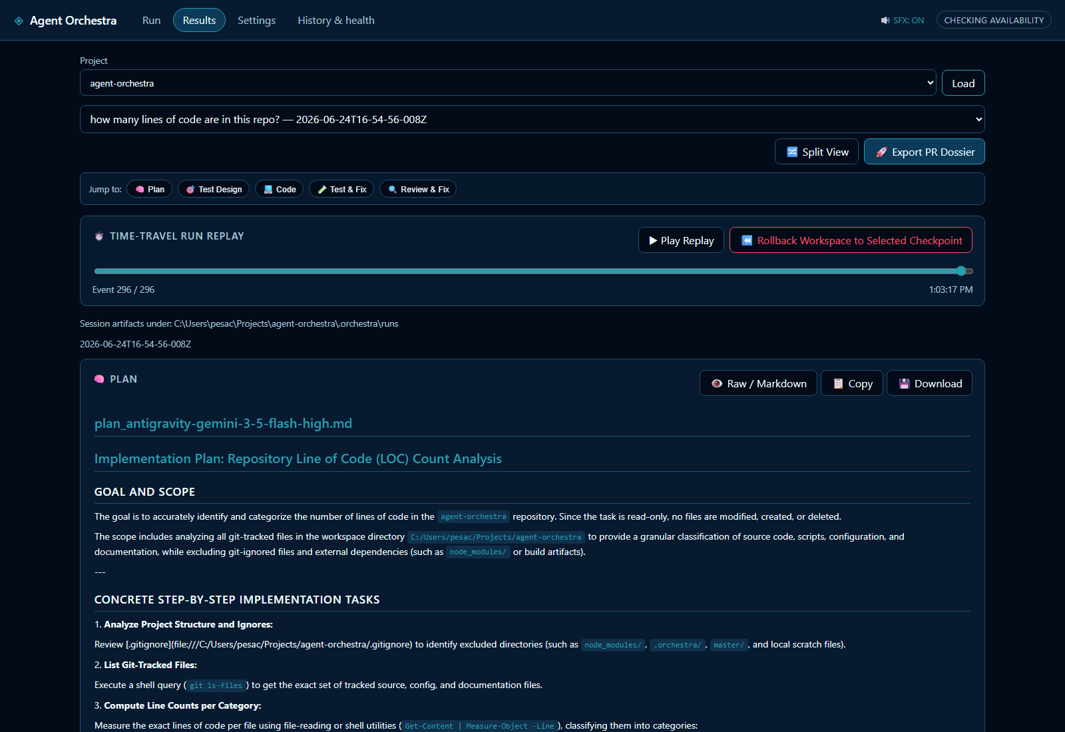Click the TIME-TRAVEL RUN REPLAY title
The image size is (1065, 732).
click(177, 236)
